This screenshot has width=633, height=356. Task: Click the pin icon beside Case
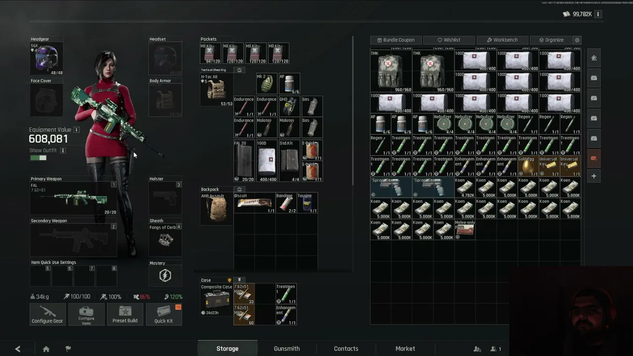239,280
